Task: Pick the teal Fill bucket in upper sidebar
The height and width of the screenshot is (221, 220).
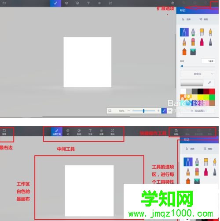Action: click(x=193, y=52)
